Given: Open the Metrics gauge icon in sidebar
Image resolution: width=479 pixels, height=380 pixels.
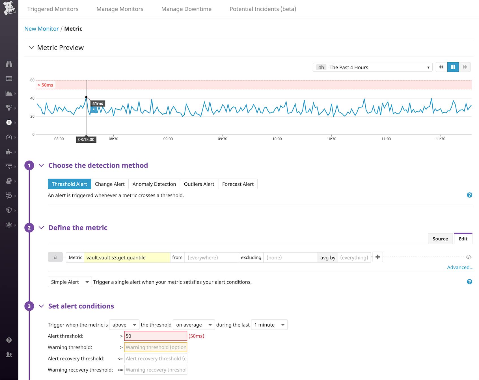Looking at the screenshot, I should click(9, 137).
